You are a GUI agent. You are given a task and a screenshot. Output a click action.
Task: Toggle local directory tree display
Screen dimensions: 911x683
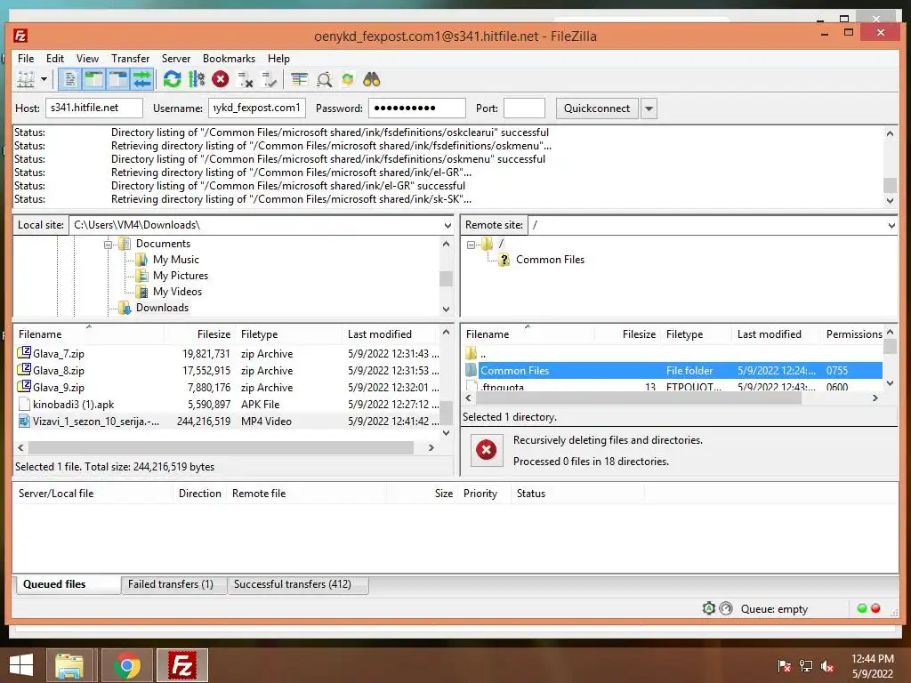(93, 79)
